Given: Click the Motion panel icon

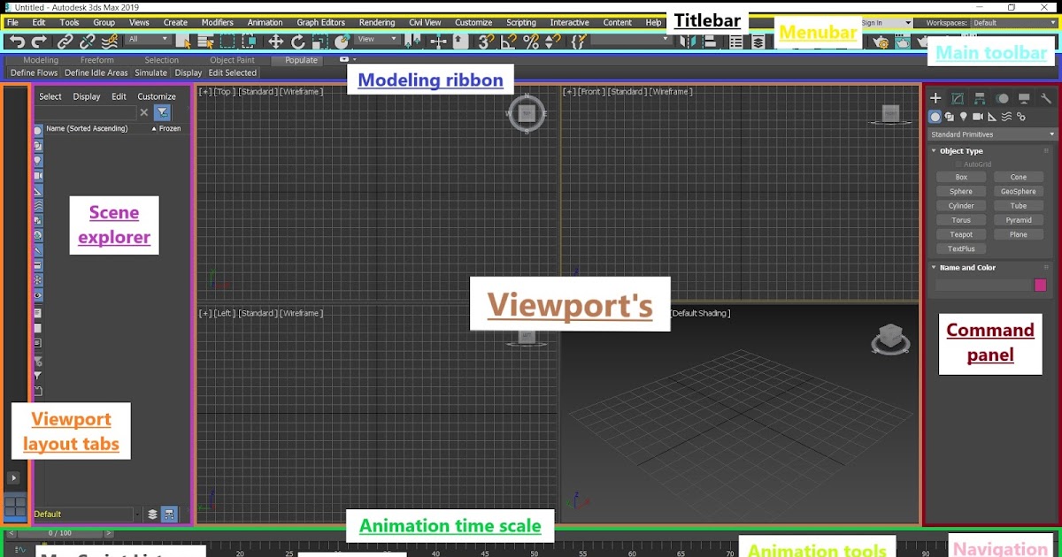Looking at the screenshot, I should coord(1003,99).
